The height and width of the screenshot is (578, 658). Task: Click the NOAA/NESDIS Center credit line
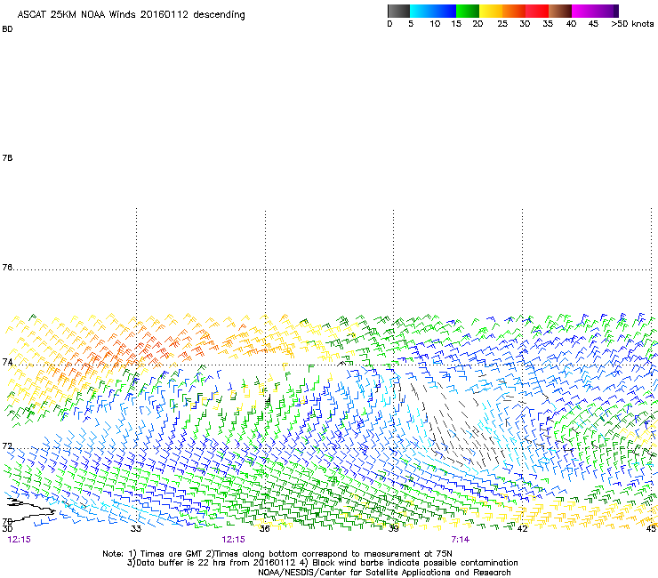[x=384, y=572]
